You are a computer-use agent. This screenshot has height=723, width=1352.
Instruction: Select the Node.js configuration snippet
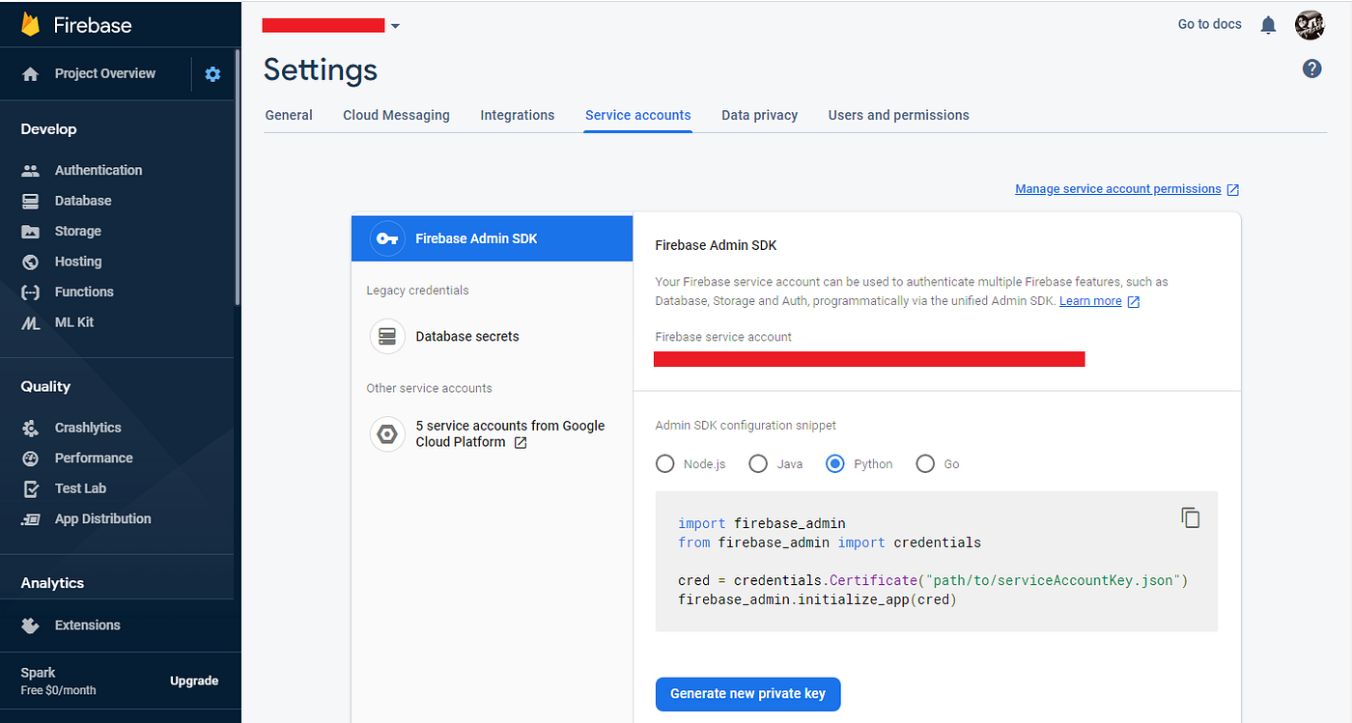(x=664, y=463)
